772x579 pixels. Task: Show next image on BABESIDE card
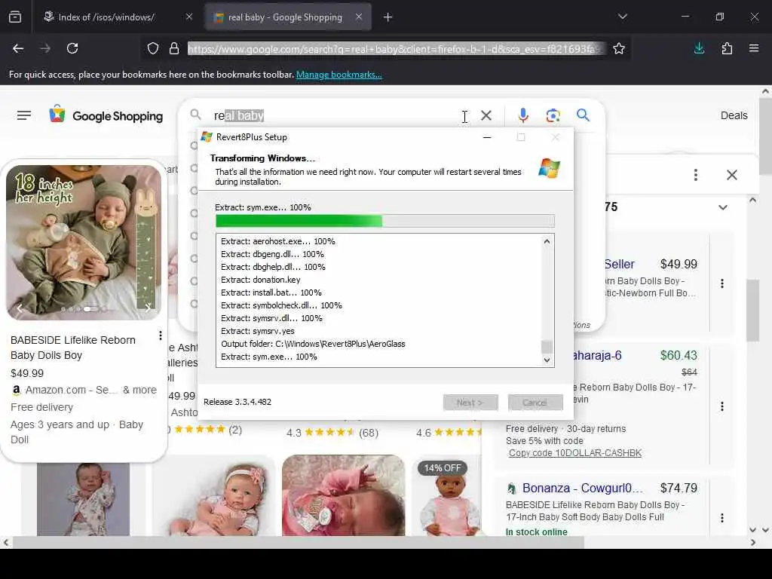click(x=148, y=308)
